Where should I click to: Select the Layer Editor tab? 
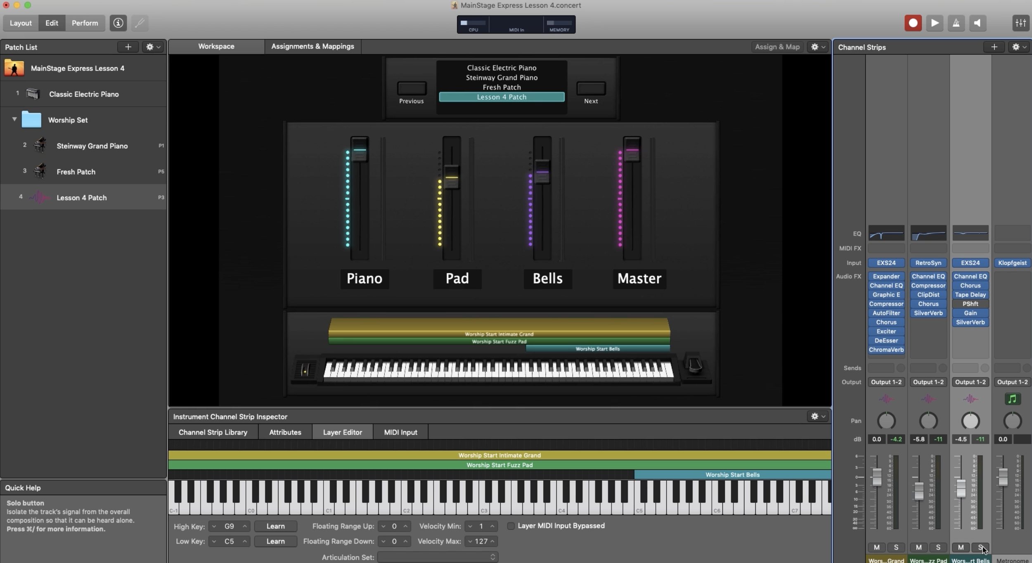(343, 432)
